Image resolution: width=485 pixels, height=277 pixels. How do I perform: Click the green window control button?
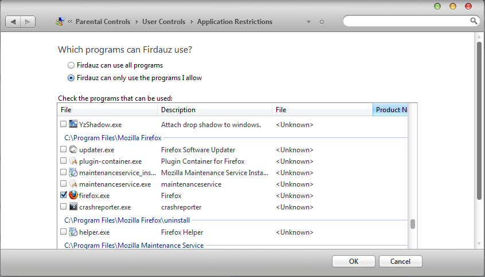(437, 6)
